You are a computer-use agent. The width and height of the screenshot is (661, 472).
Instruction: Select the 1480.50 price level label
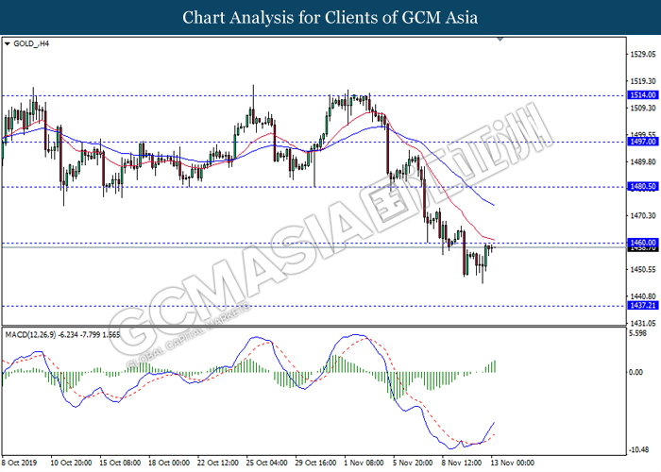643,186
